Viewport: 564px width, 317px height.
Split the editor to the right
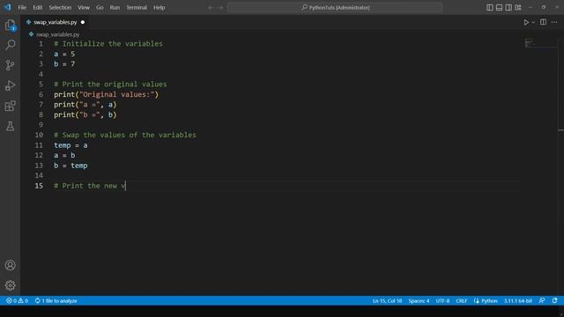pyautogui.click(x=543, y=22)
